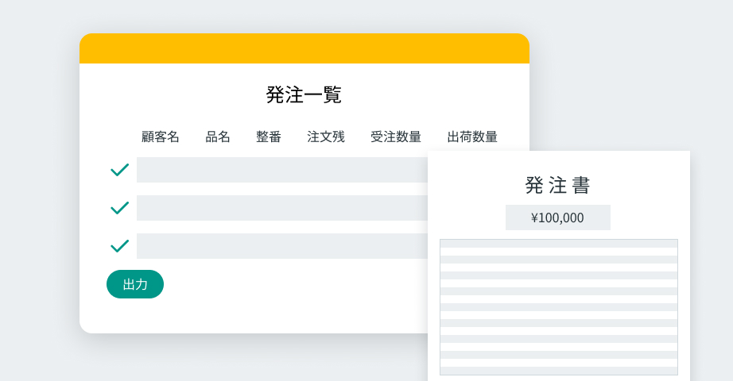Open the 発注書 striped table preview
This screenshot has width=733, height=381.
pyautogui.click(x=558, y=307)
